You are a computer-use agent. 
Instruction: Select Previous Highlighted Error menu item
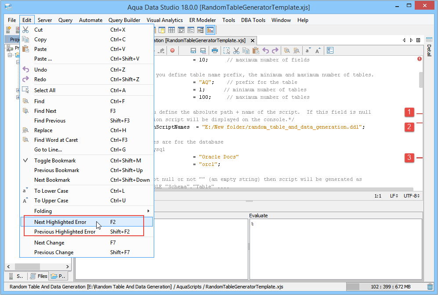(87, 232)
